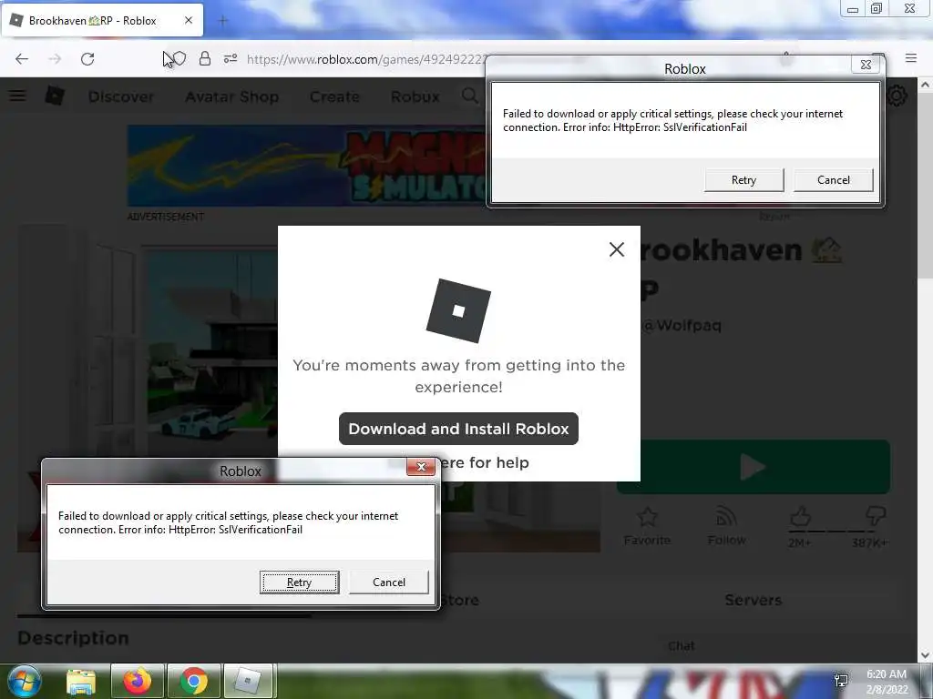Open the Roblox site hamburger menu

click(17, 96)
